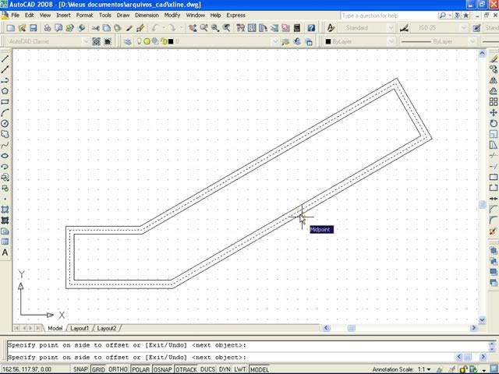Toggle ORTHO mode
Screen dimensions: 499x374
(118, 369)
